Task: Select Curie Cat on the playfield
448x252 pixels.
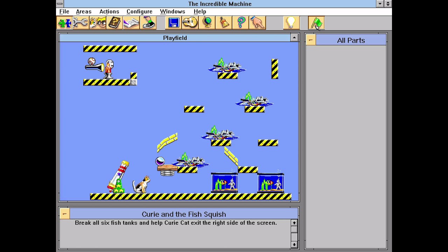Action: (141, 184)
